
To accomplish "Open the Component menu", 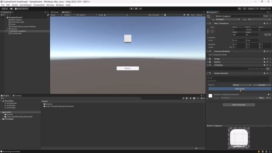I will (x=39, y=5).
